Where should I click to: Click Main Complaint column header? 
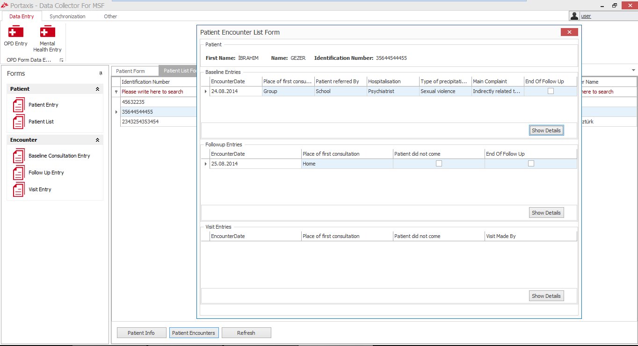[498, 81]
